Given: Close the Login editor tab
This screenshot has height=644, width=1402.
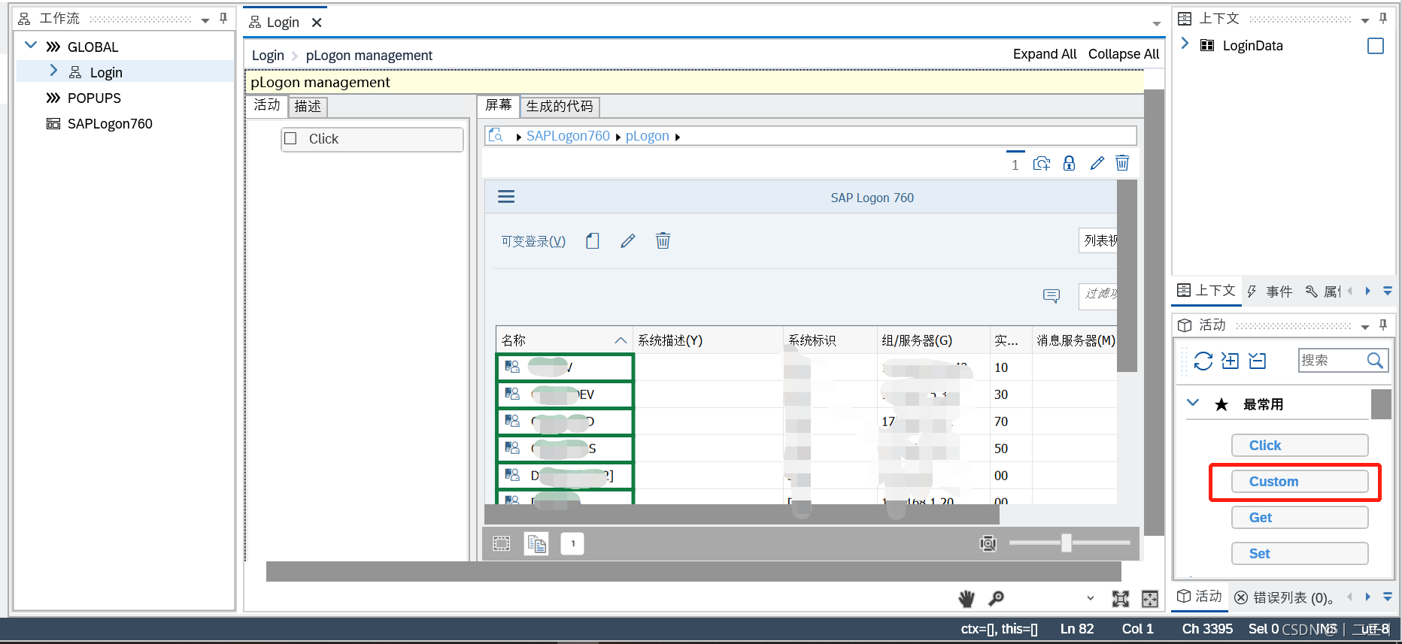Looking at the screenshot, I should point(317,23).
